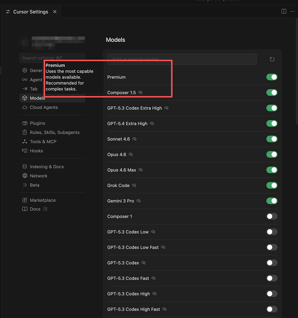
Task: Click the Network globe icon
Action: click(x=25, y=176)
